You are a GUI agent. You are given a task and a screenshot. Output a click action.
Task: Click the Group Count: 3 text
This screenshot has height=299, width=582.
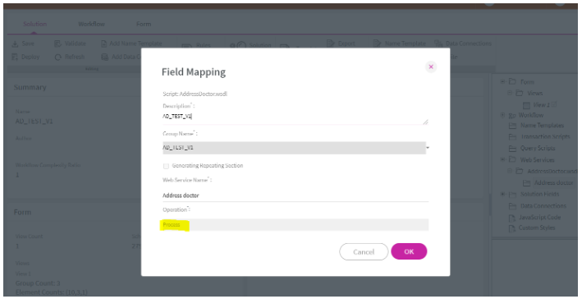(38, 283)
